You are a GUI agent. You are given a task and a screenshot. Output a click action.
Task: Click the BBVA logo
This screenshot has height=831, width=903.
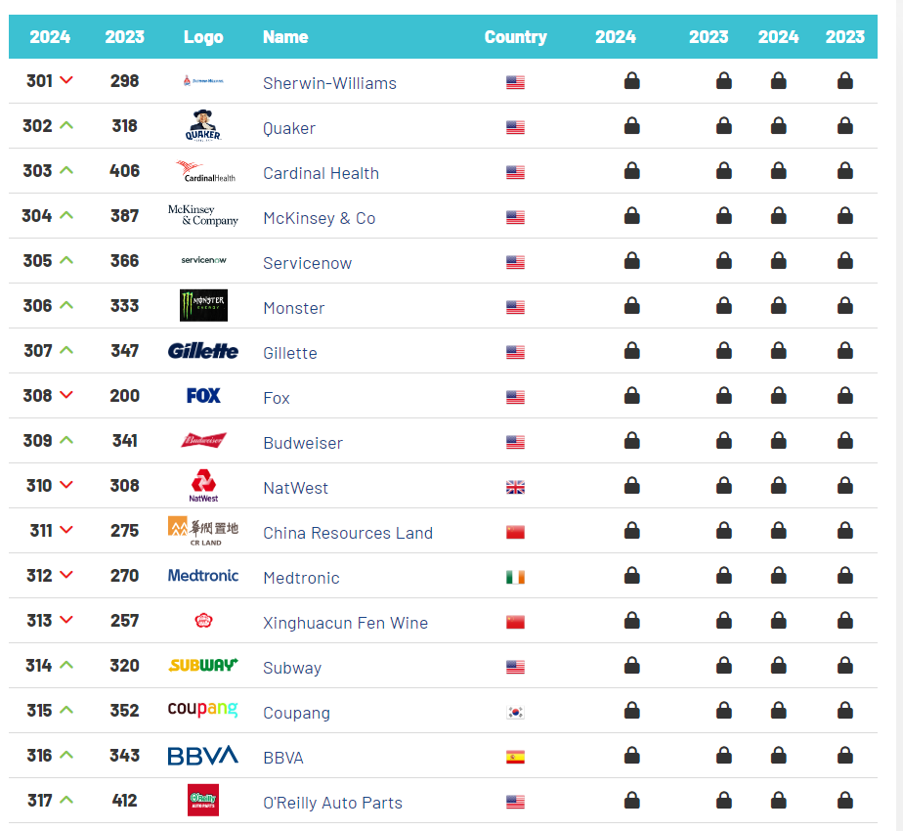coord(202,755)
